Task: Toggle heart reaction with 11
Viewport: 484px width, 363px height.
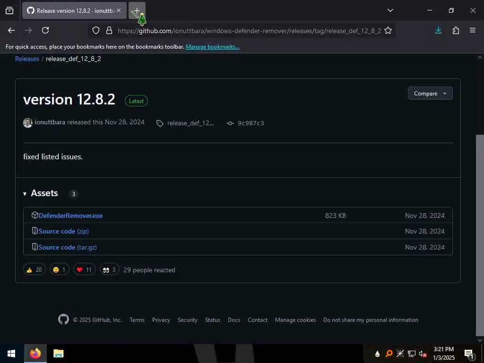Action: (84, 269)
